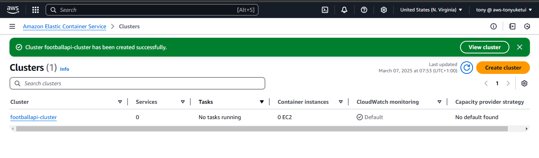Sort by Container instances column arrow
The height and width of the screenshot is (158, 539).
(x=341, y=102)
